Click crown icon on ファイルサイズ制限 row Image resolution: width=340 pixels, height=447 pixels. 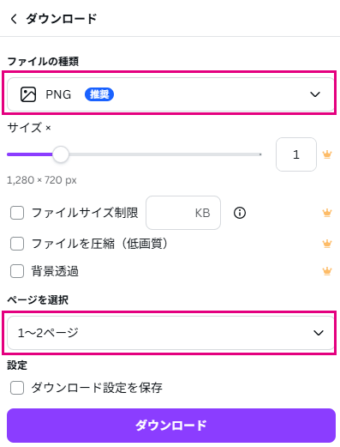(x=327, y=213)
